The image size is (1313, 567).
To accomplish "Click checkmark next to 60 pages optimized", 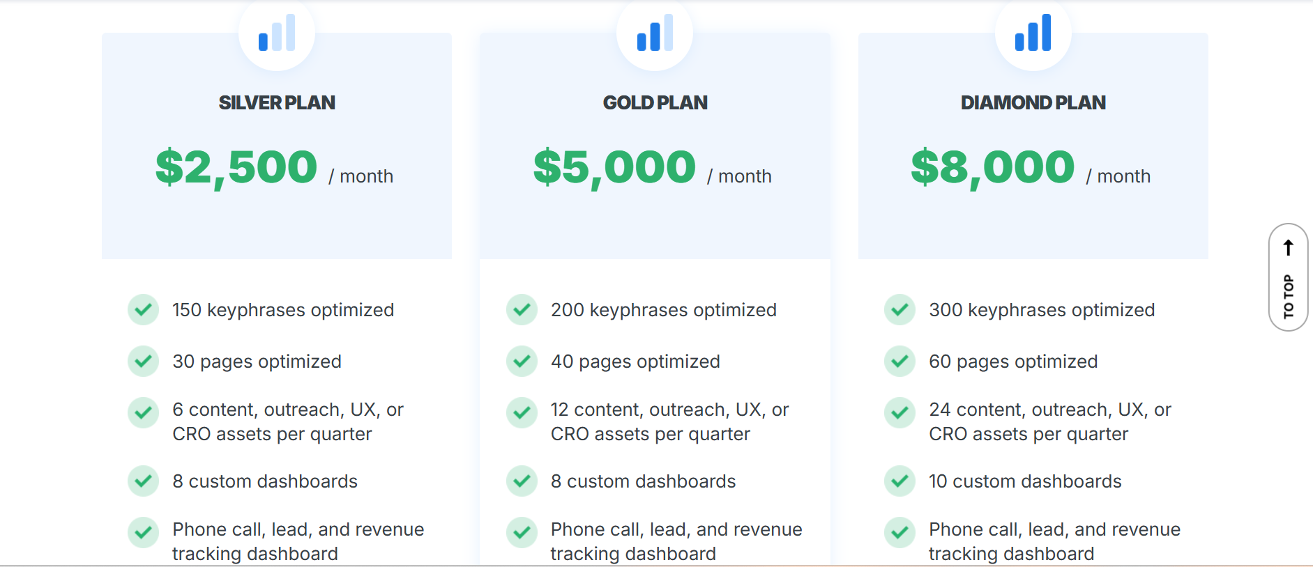I will pyautogui.click(x=900, y=361).
